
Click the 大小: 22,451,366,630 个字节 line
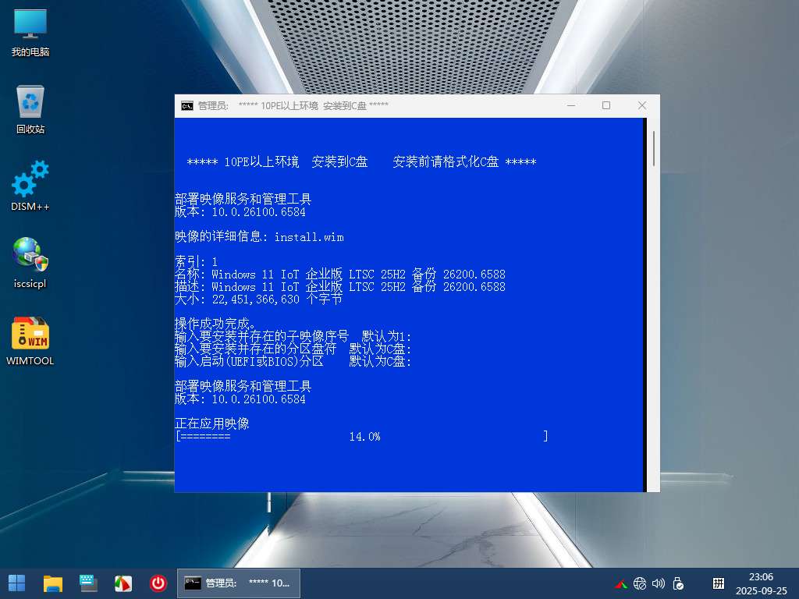pos(258,299)
